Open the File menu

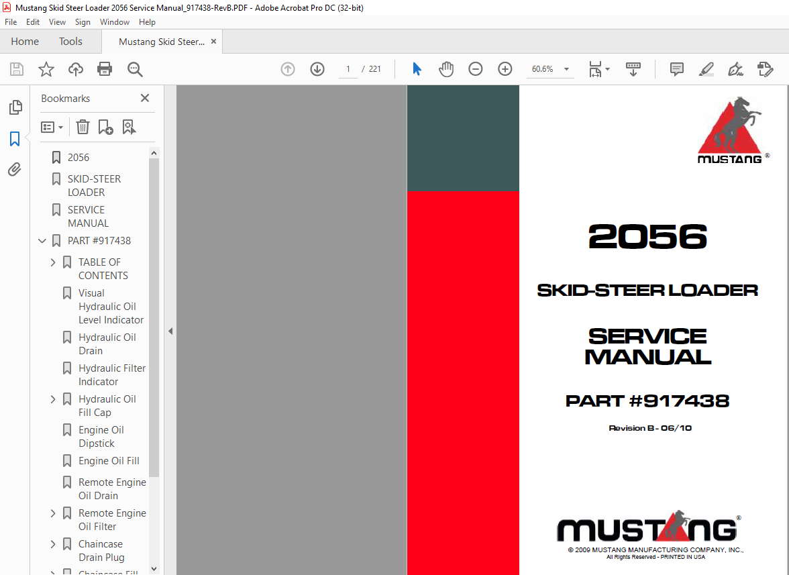tap(11, 22)
